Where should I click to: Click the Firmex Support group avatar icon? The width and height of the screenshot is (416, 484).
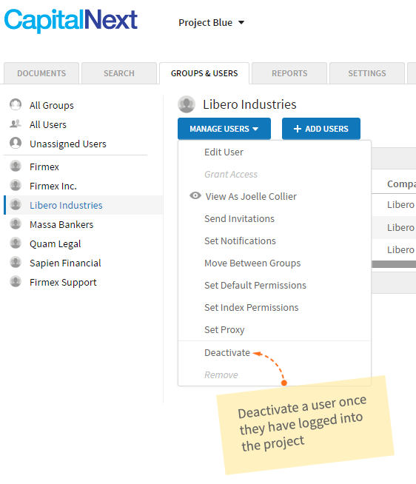[x=16, y=281]
